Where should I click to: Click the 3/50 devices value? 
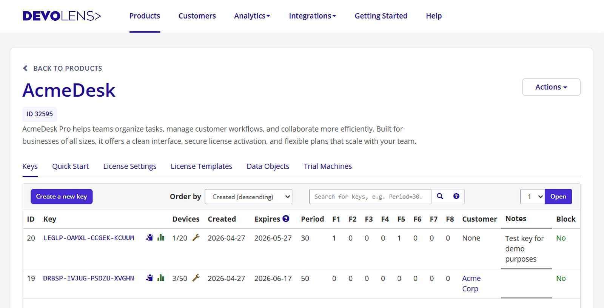tap(180, 279)
